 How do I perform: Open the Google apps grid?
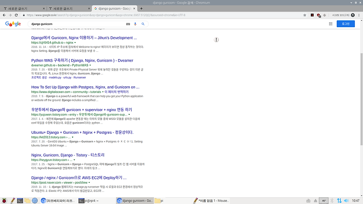pyautogui.click(x=331, y=24)
